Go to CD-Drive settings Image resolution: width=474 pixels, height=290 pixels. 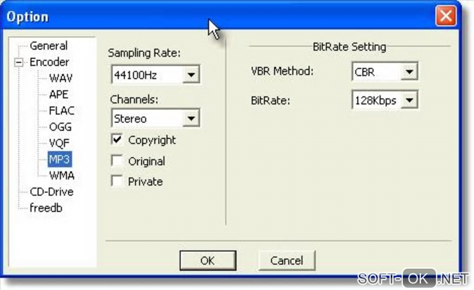[52, 192]
